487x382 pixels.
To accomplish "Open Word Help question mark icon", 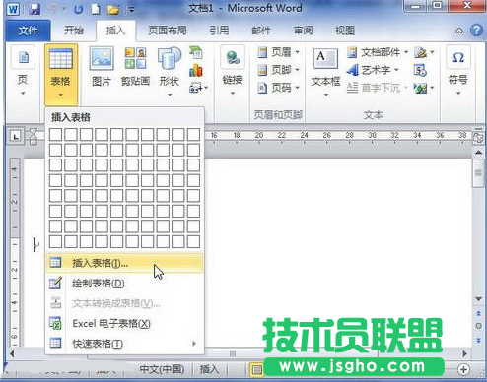I will click(x=476, y=31).
